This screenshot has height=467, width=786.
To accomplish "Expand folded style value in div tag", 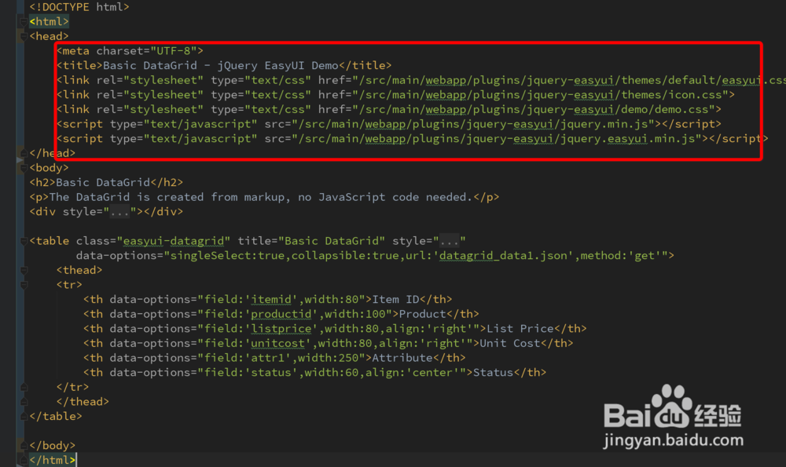I will pyautogui.click(x=119, y=212).
